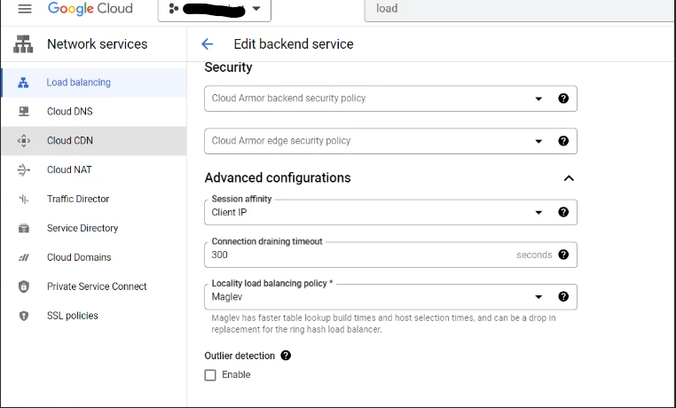Click the Connection draining timeout field
The image size is (676, 408).
coord(390,255)
